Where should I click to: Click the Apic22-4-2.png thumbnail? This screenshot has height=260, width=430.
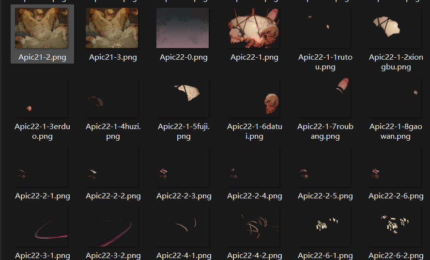253,227
